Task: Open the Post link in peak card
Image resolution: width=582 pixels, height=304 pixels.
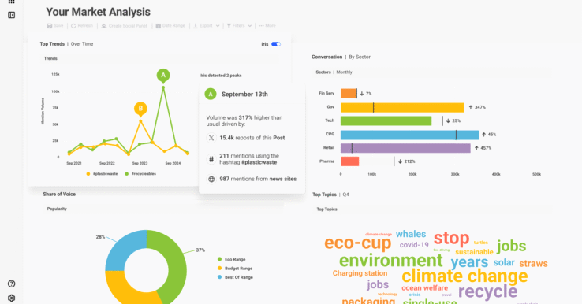Action: (x=279, y=138)
